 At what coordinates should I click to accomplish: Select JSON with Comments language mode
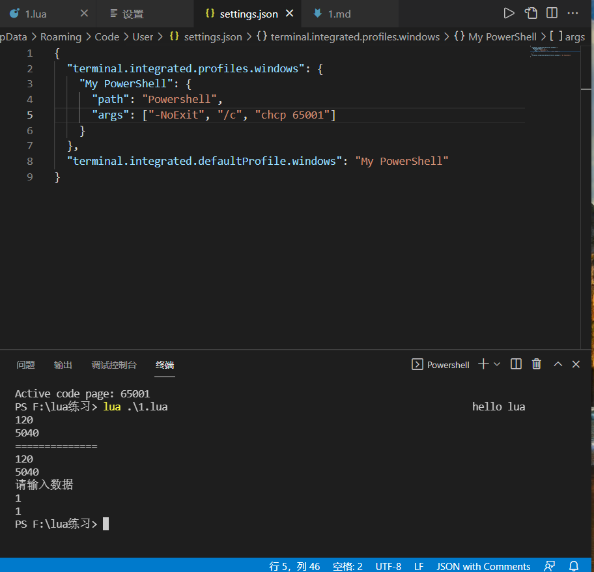point(483,566)
